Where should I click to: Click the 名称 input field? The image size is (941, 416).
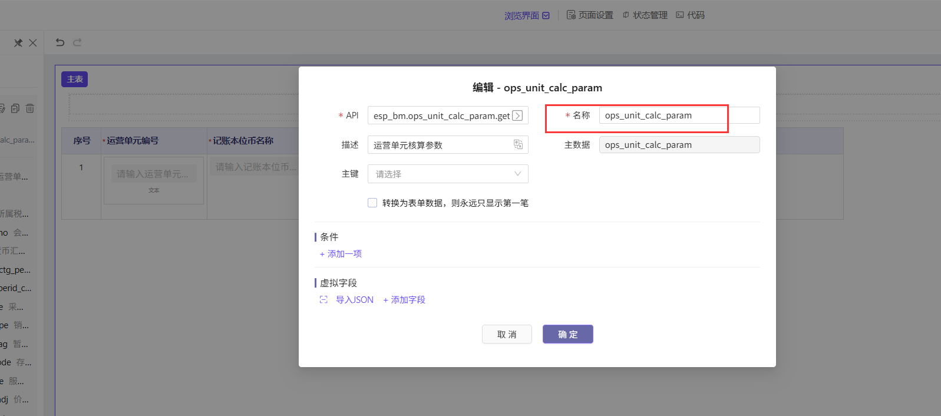679,115
